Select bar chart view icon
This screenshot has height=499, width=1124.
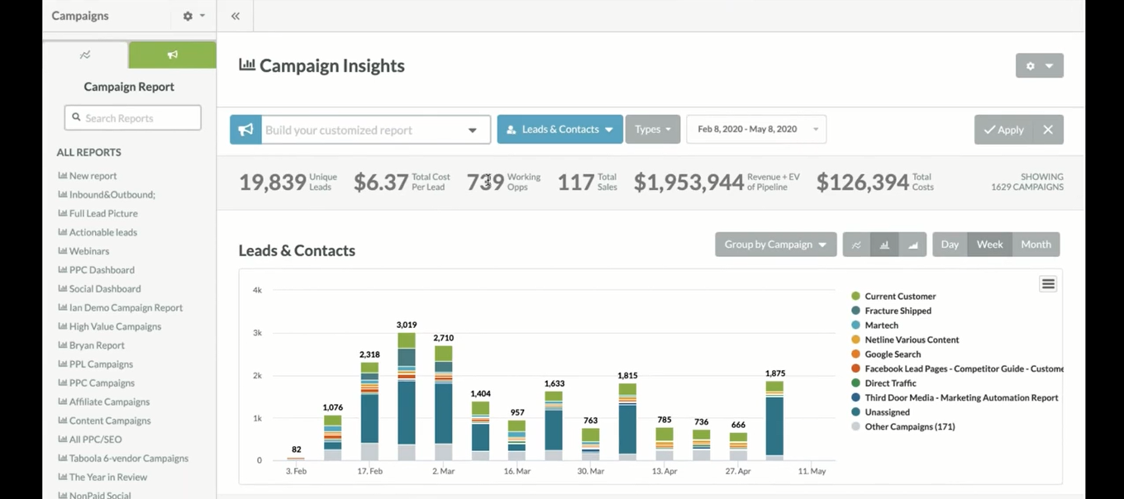tap(884, 245)
